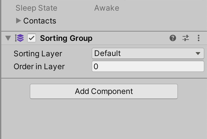Disable the Sorting Group component checkbox
Viewport: 207px width, 139px height.
[x=32, y=38]
